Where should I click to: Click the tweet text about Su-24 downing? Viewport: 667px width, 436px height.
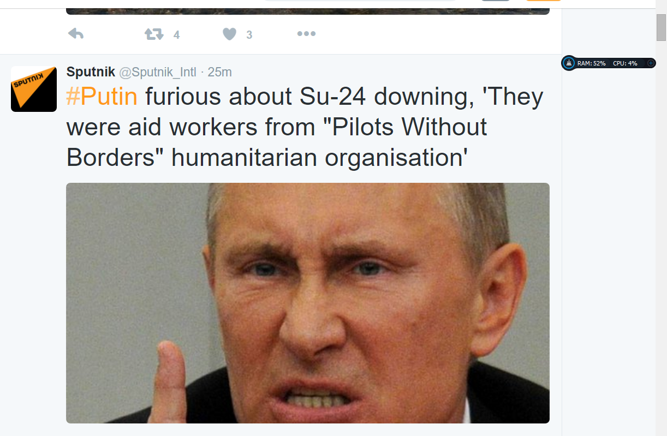[x=305, y=127]
